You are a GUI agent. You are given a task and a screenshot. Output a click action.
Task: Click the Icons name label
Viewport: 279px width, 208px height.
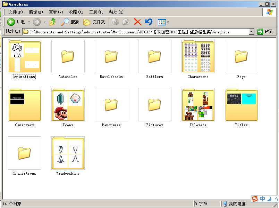pos(68,125)
